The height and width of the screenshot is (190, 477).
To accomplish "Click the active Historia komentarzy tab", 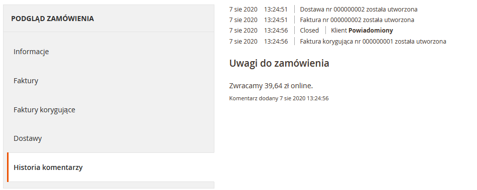I will [48, 167].
